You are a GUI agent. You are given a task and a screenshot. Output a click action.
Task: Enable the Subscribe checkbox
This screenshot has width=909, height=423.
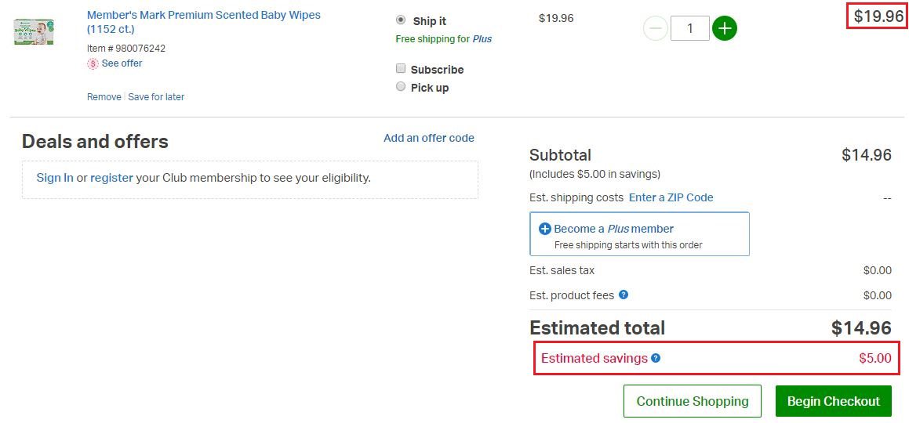click(401, 69)
